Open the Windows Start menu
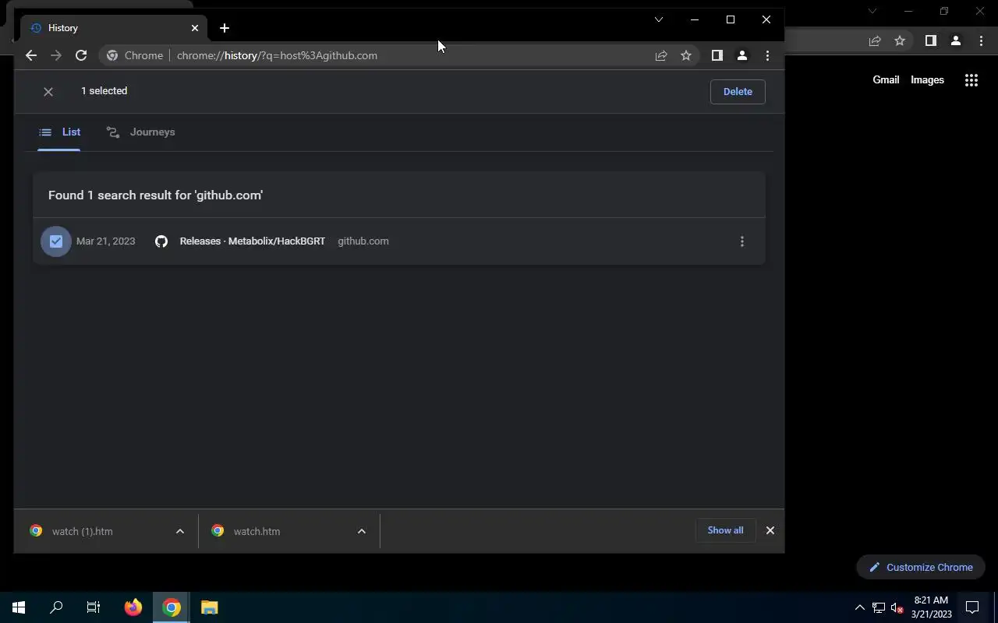This screenshot has height=623, width=998. 19,607
